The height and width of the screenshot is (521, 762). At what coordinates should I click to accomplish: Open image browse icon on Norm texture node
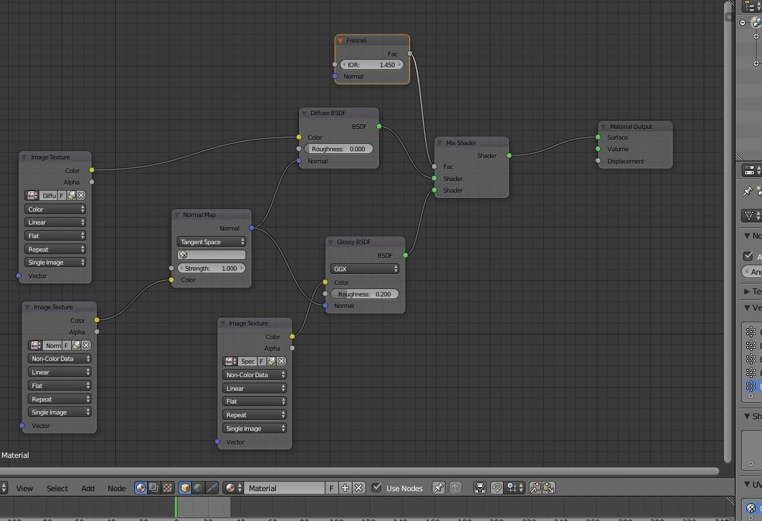coord(35,345)
